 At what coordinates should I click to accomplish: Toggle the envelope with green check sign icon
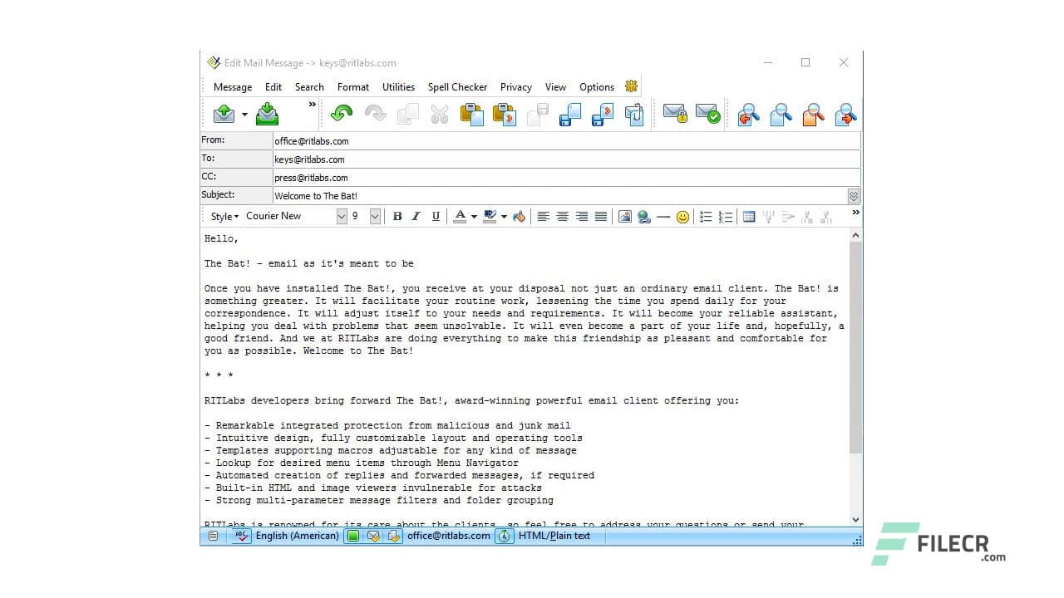707,114
